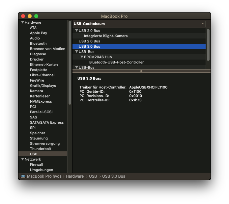Select SAS in the sidebar

point(34,117)
